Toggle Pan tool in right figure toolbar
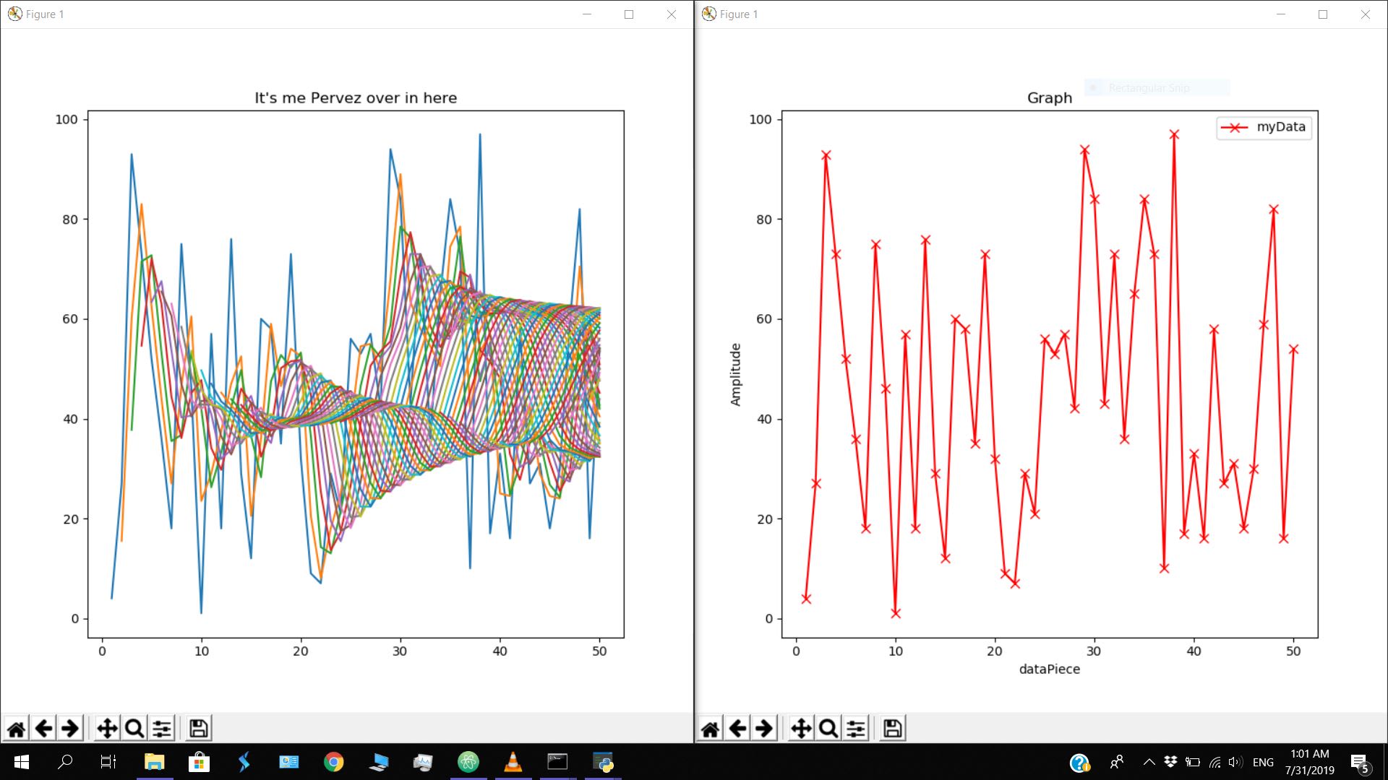 pyautogui.click(x=801, y=728)
